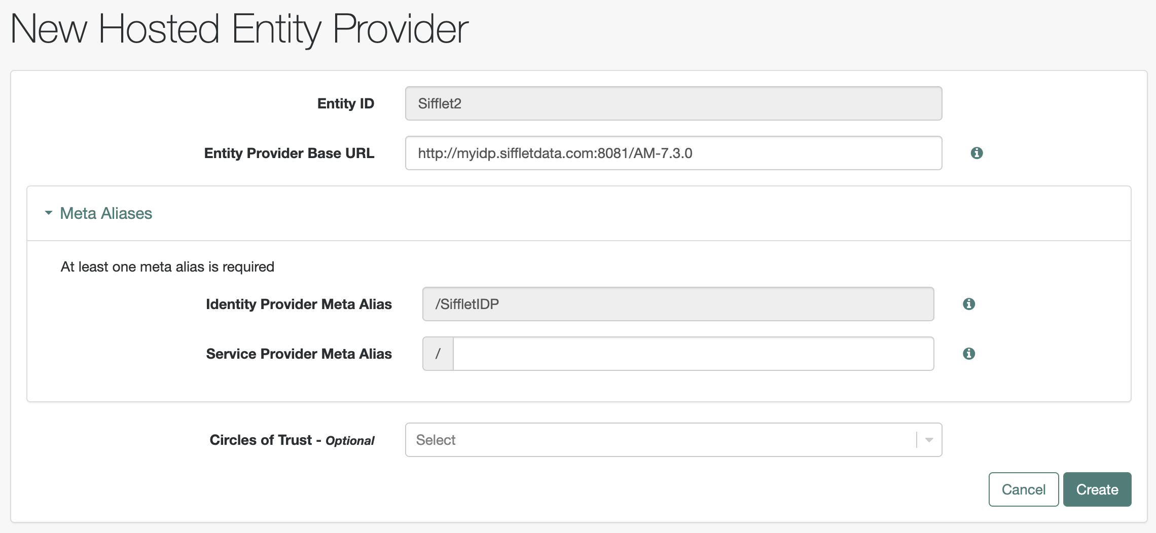Collapse Meta Aliases using the caret arrow
Image resolution: width=1156 pixels, height=533 pixels.
(49, 213)
